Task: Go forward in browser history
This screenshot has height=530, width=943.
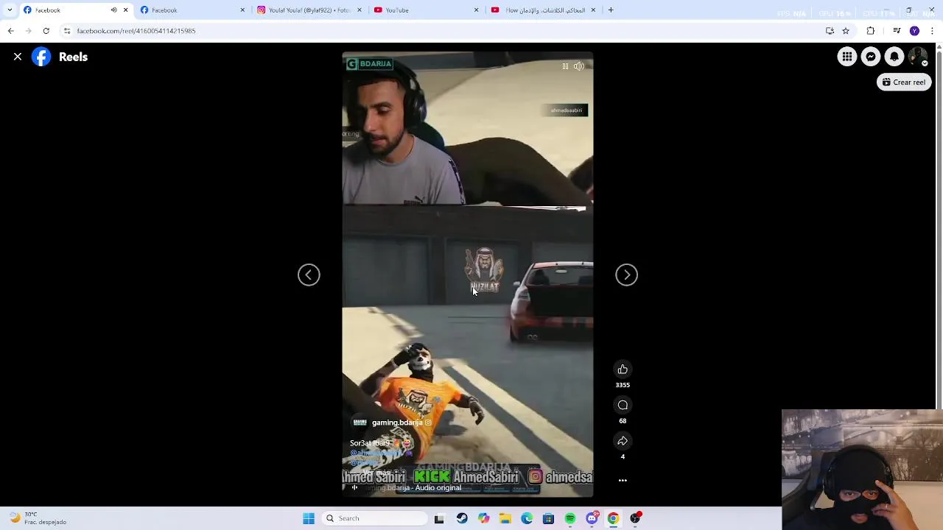Action: click(x=28, y=31)
